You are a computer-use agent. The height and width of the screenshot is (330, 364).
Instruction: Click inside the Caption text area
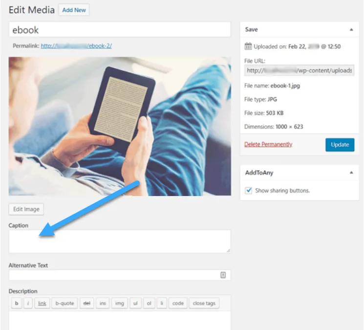120,242
